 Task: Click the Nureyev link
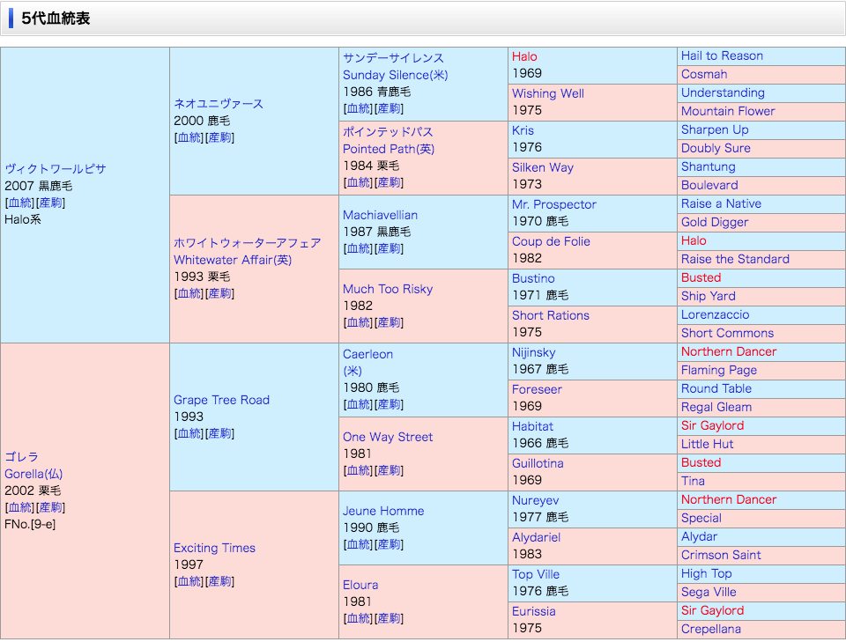(x=535, y=500)
